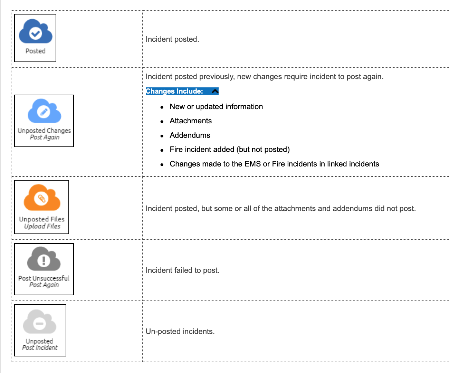
Task: Click the 'Changes made to the EMS' bullet
Action: (x=274, y=164)
